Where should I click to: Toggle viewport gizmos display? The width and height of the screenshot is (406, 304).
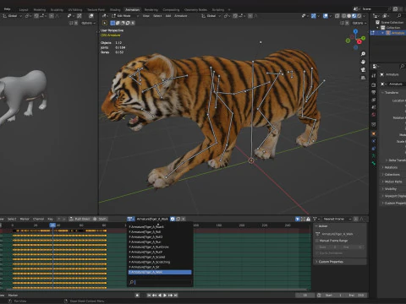pyautogui.click(x=313, y=16)
